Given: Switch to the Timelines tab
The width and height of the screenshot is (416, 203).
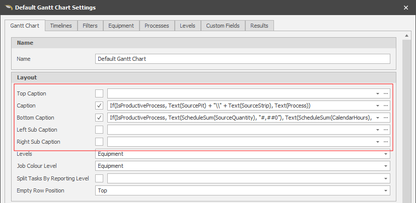Looking at the screenshot, I should click(61, 26).
